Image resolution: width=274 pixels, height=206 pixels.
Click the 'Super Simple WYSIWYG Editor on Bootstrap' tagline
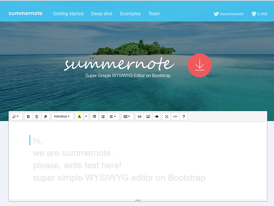coord(128,75)
